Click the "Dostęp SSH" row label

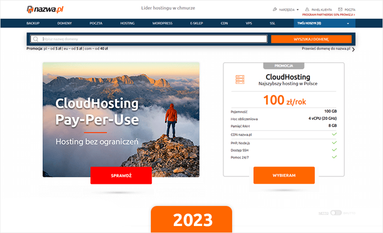[240, 151]
